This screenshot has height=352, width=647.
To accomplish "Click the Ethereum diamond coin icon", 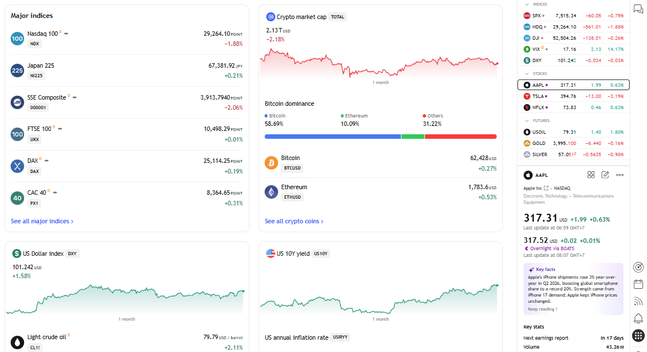I will (x=271, y=192).
